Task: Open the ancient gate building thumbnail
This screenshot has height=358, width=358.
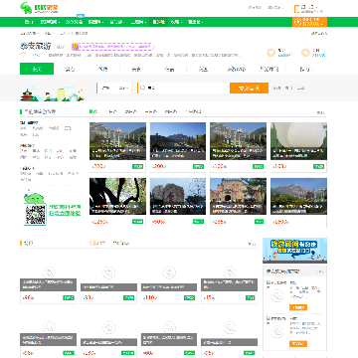Action: tap(238, 196)
